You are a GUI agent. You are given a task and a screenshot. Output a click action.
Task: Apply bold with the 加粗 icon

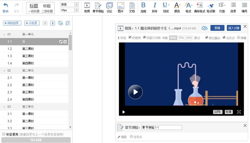[143, 7]
